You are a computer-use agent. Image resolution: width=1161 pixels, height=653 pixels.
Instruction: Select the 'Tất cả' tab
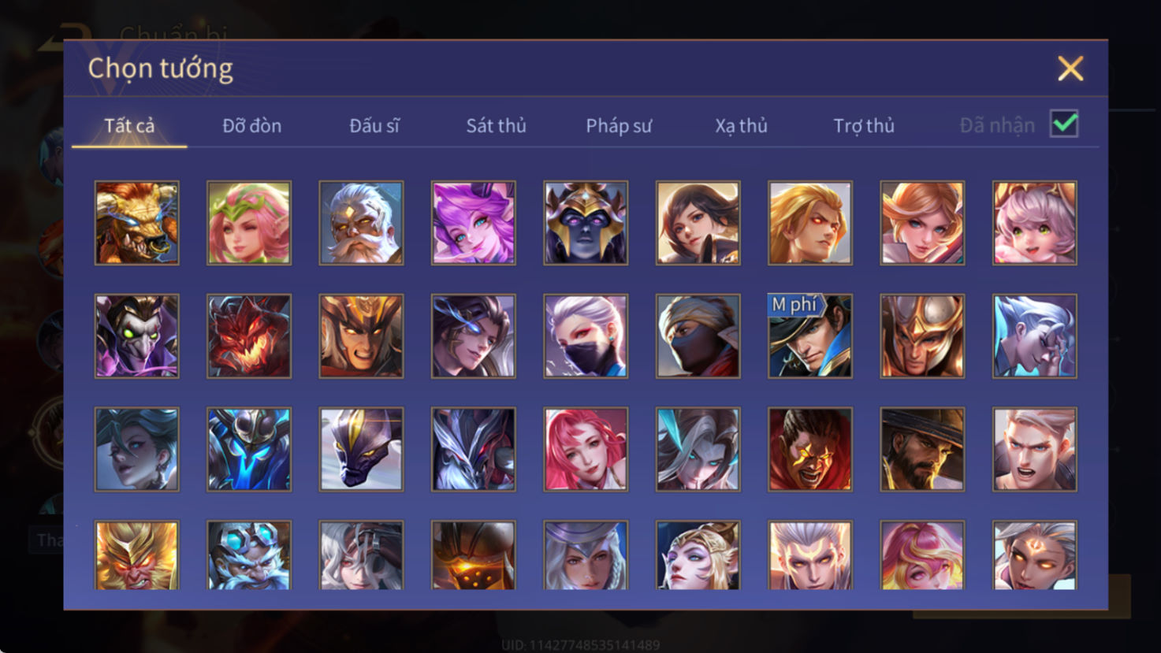[129, 125]
